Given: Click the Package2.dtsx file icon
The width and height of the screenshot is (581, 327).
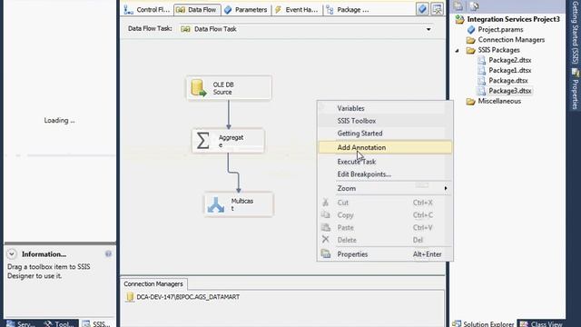Looking at the screenshot, I should pos(481,60).
